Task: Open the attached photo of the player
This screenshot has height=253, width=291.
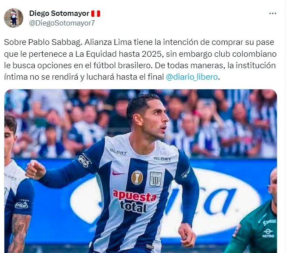Action: (140, 171)
